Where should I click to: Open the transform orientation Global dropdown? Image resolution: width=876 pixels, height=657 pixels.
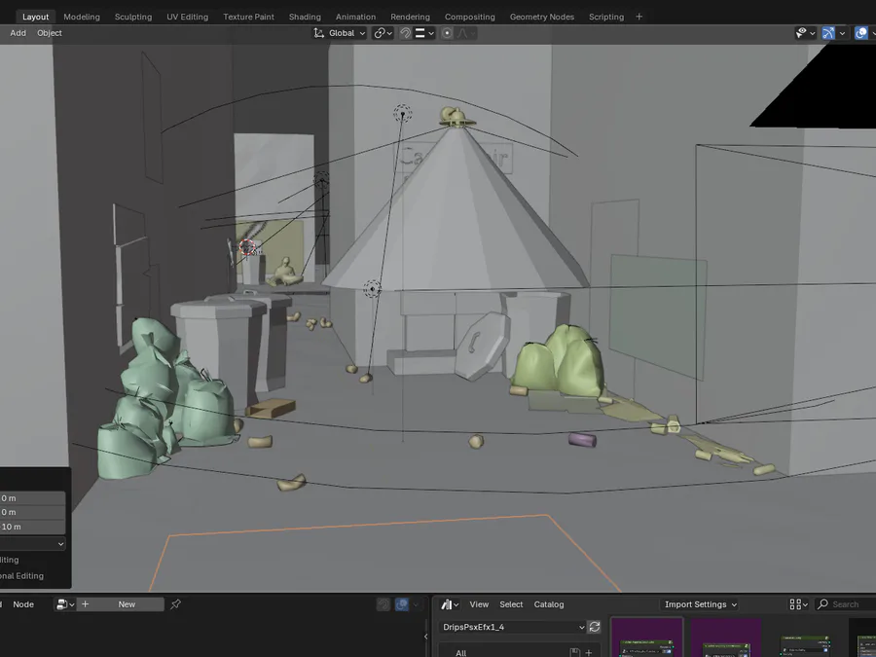339,33
